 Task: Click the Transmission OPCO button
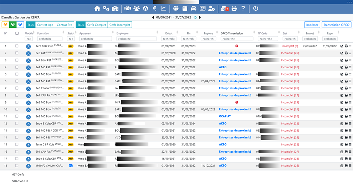coord(336,25)
